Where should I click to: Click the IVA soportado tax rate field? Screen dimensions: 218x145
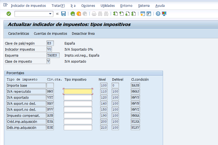point(78,97)
